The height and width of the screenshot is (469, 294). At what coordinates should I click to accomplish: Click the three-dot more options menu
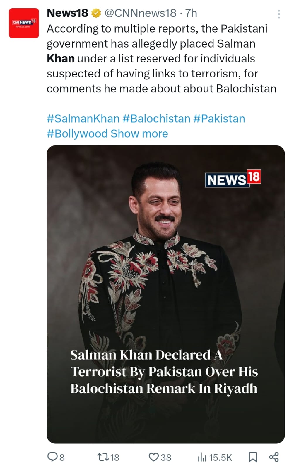click(x=279, y=14)
